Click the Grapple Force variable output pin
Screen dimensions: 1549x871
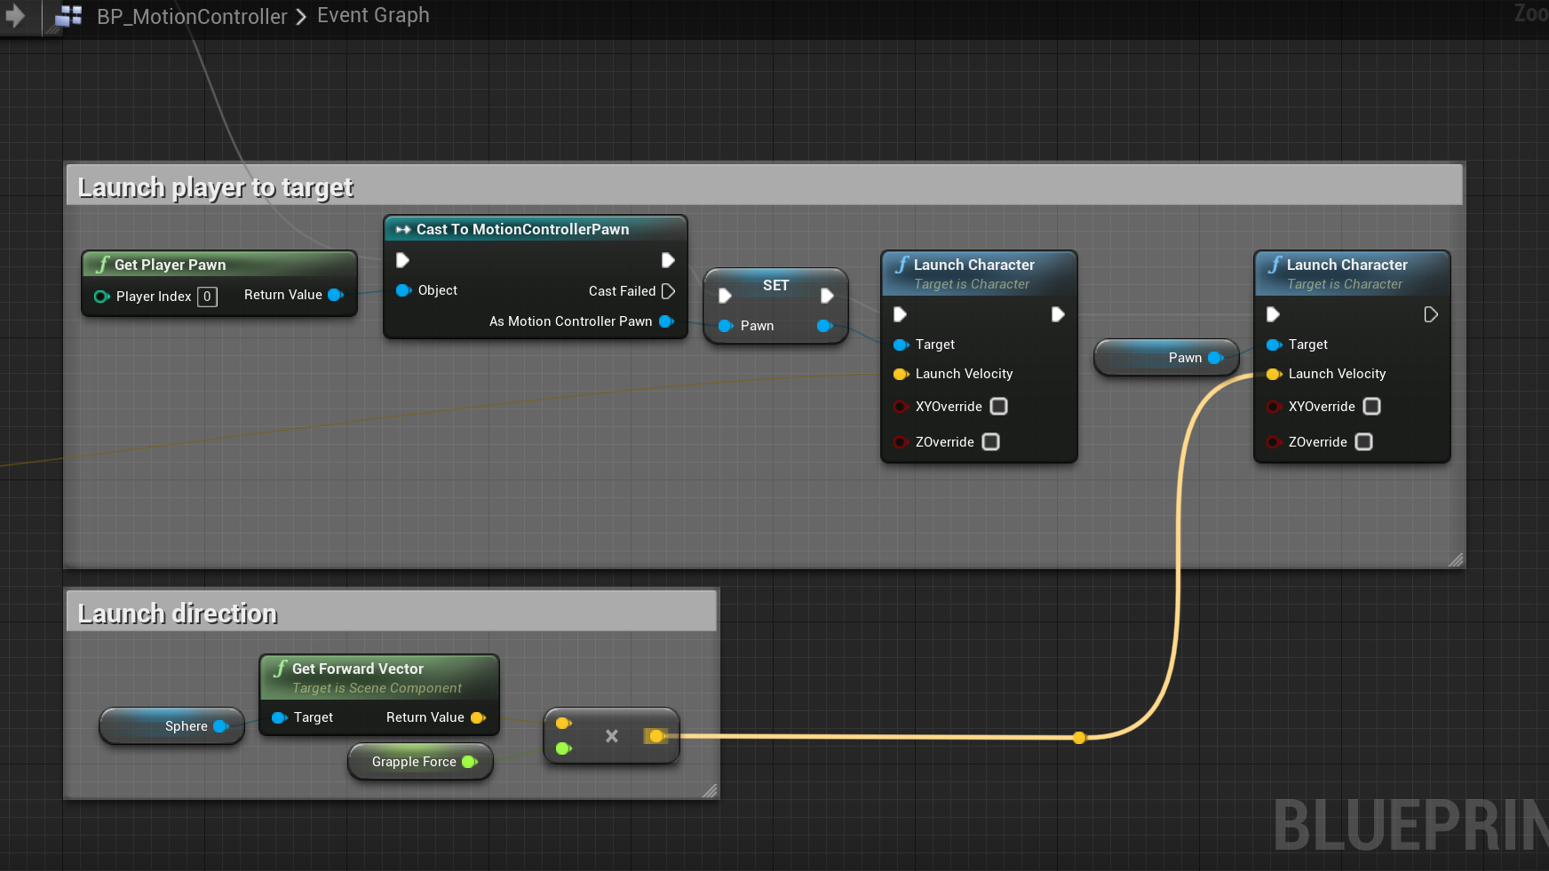click(469, 762)
